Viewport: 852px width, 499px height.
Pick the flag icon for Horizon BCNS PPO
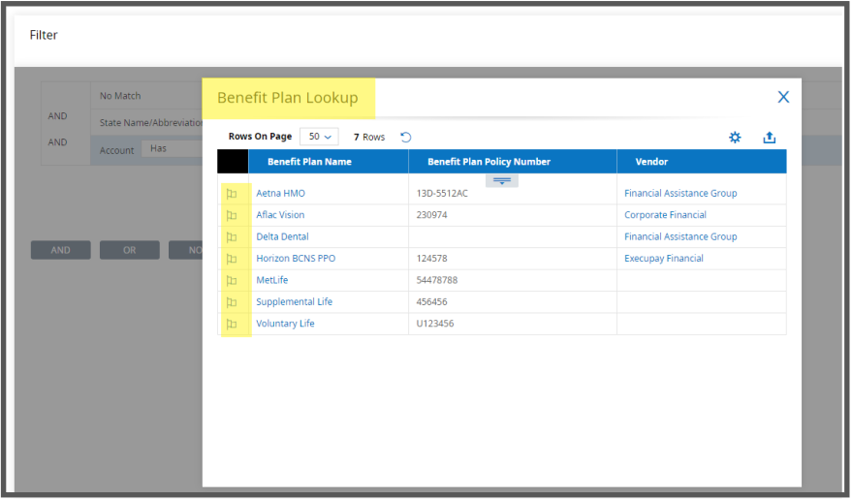click(232, 259)
